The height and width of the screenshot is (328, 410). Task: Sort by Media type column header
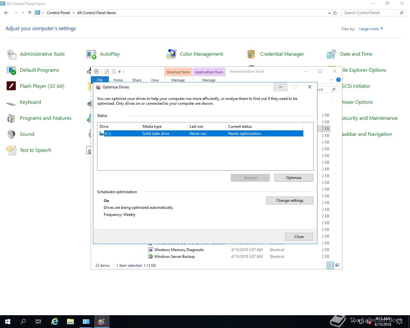[x=164, y=127]
